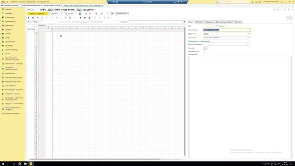
Task: Open the Консолидация по МСФО section
Action: coord(14,90)
